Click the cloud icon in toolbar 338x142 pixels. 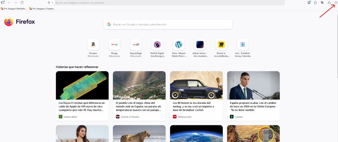(x=329, y=2)
